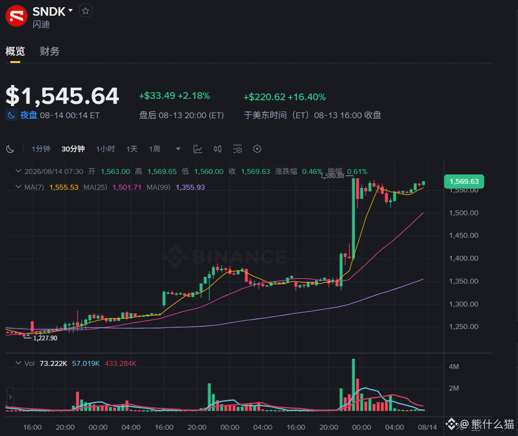The image size is (518, 436).
Task: Click the SNDK SanDisk logo icon
Action: [x=16, y=16]
